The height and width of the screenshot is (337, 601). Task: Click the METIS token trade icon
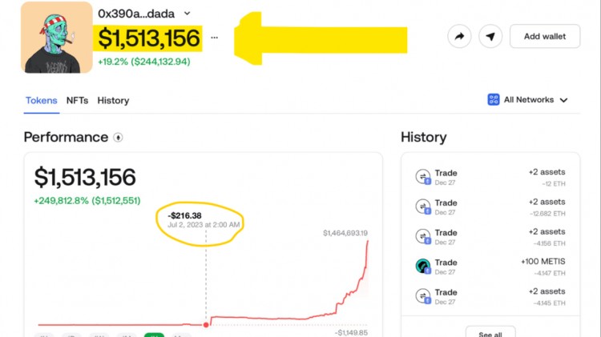(x=422, y=267)
